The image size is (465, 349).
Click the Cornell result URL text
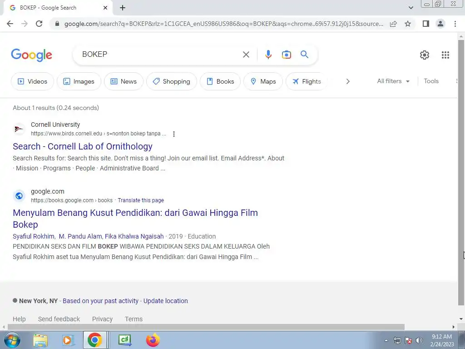point(99,134)
